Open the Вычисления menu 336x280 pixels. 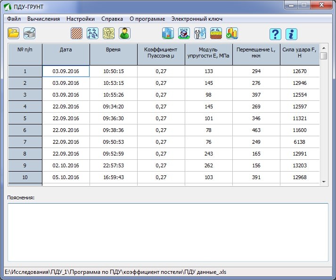click(43, 19)
